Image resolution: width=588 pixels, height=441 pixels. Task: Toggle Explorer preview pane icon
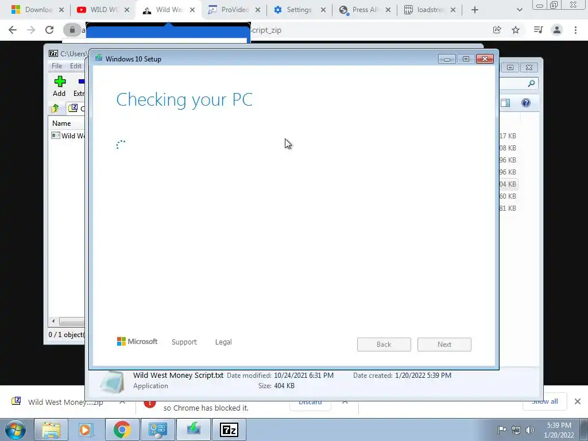tap(505, 103)
